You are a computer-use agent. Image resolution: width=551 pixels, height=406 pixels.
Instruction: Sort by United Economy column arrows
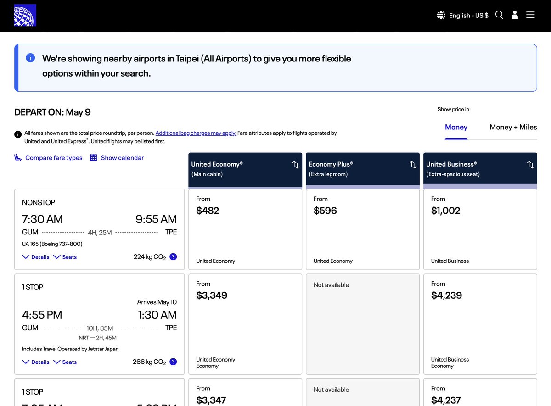point(296,165)
